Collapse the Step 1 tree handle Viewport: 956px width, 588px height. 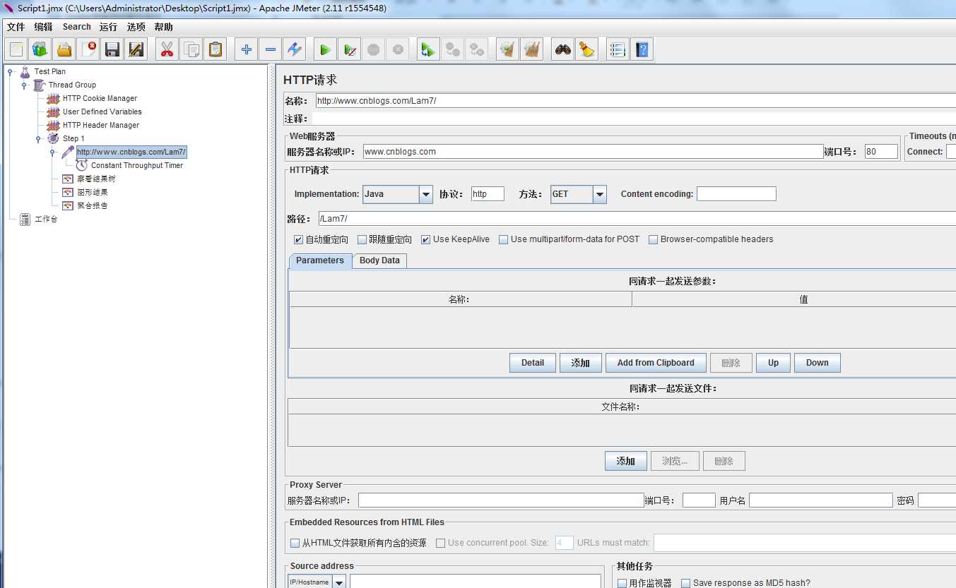pos(38,138)
